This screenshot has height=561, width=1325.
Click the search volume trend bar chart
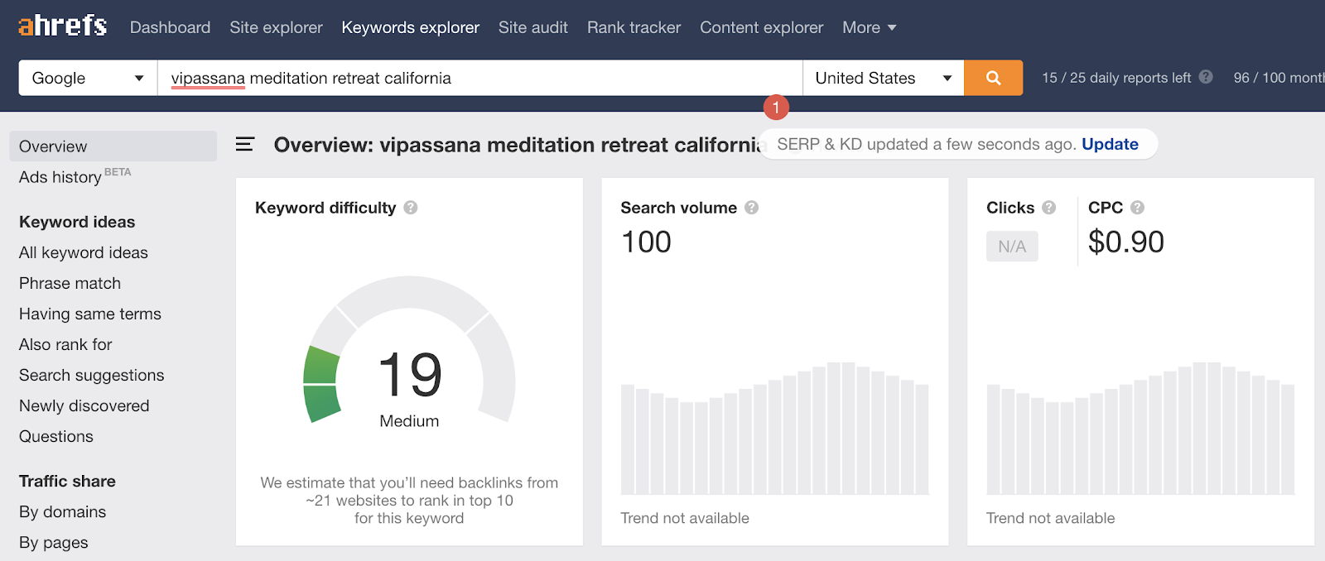tap(775, 429)
